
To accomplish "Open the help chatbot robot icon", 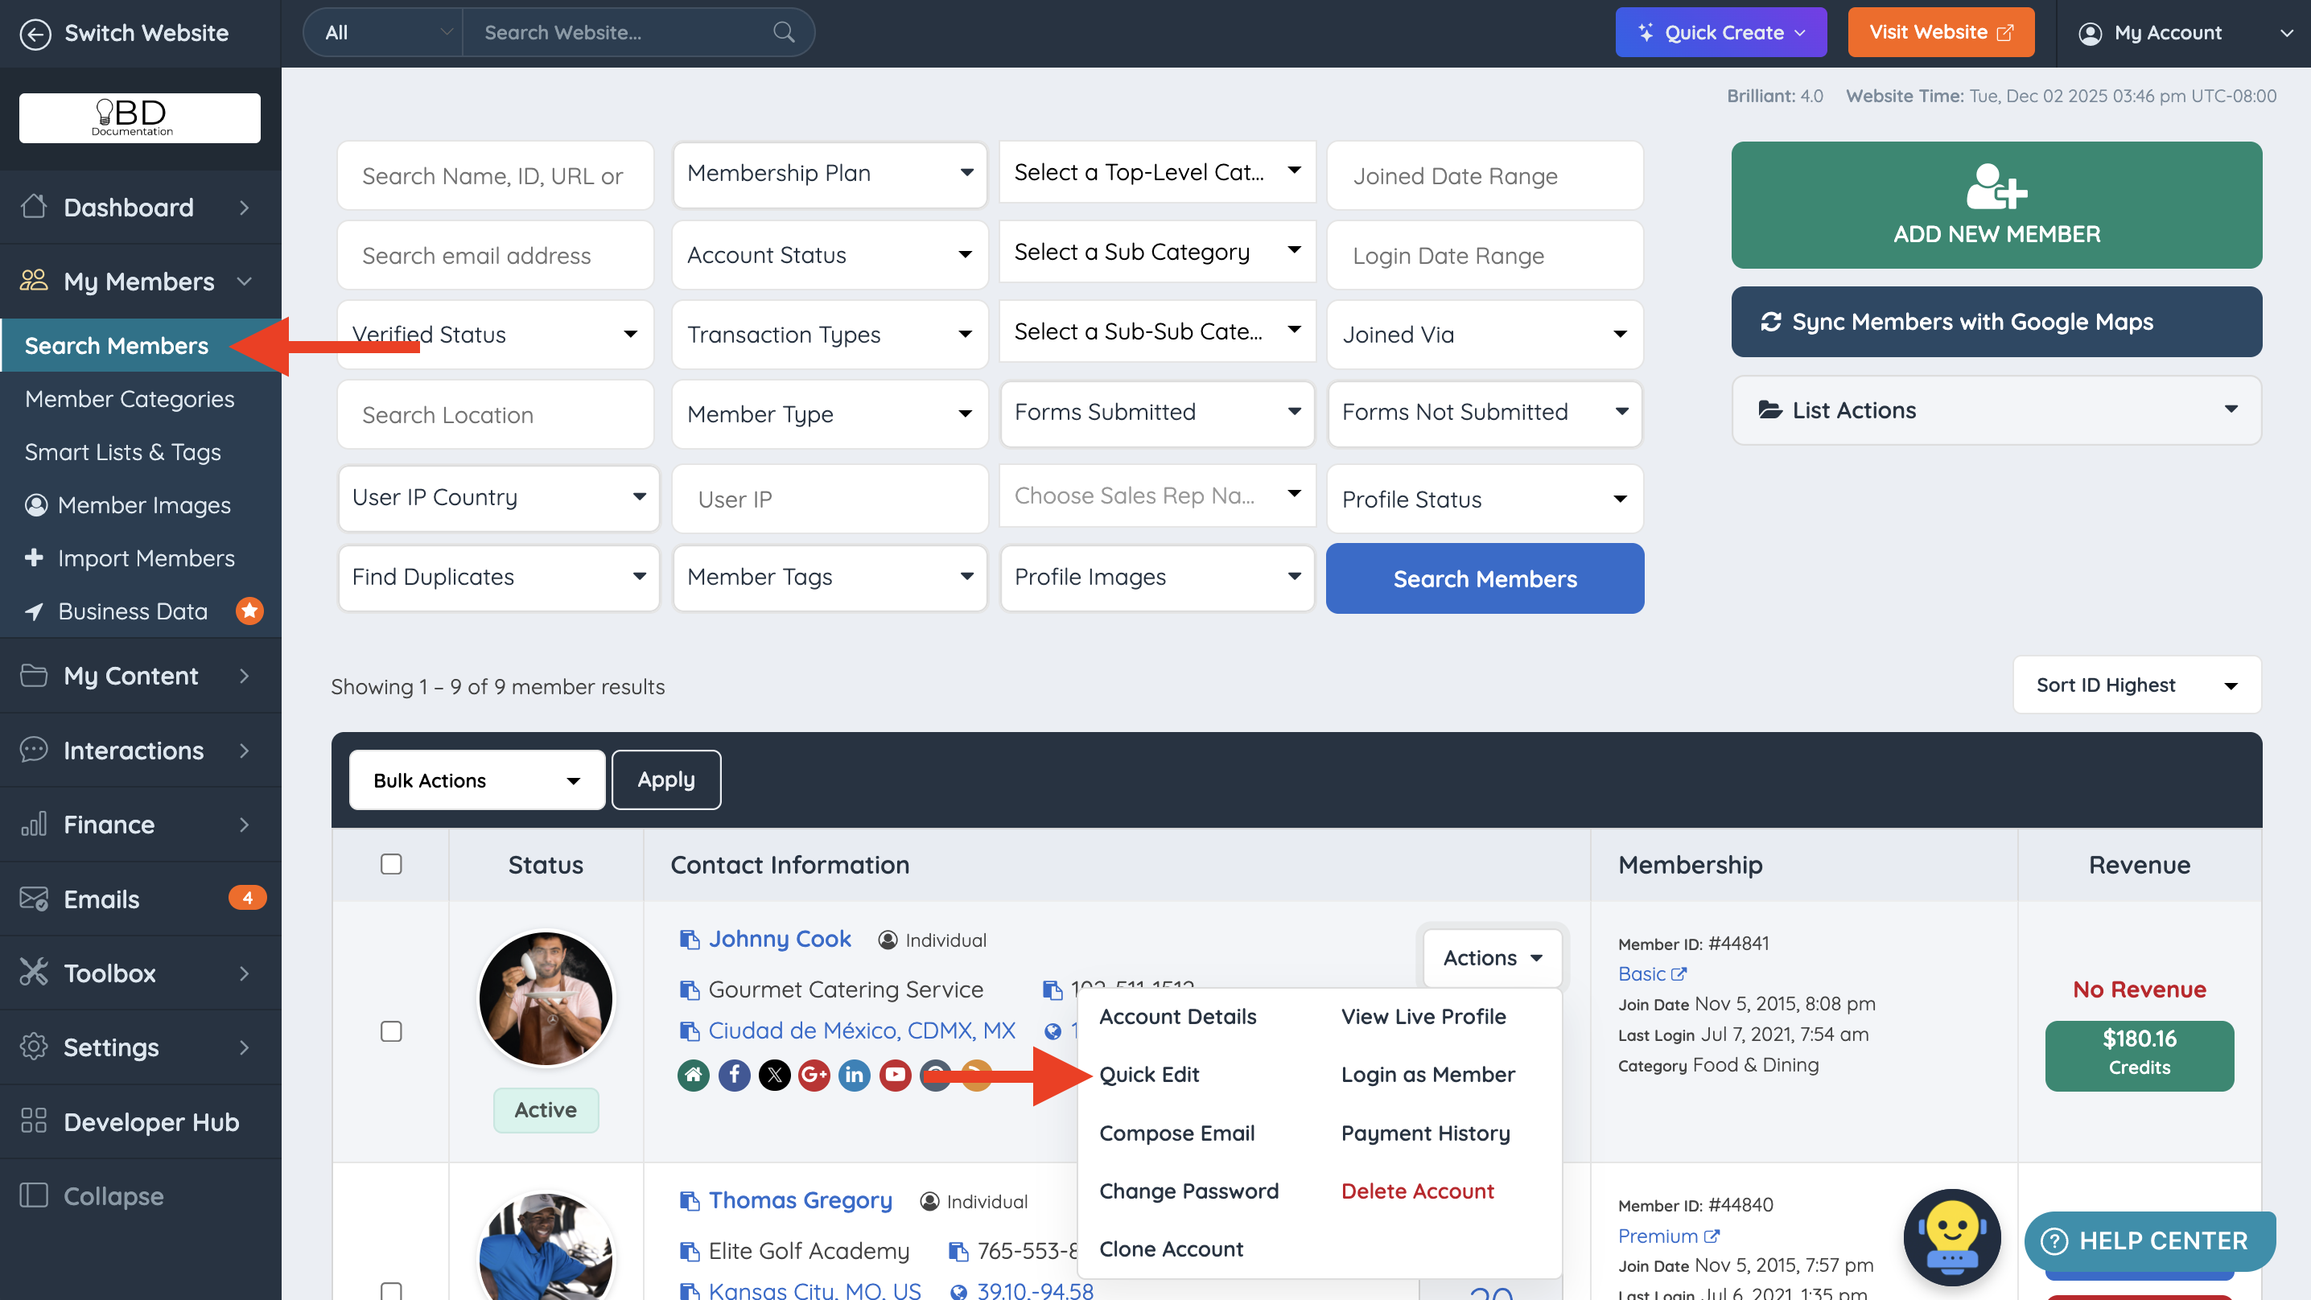I will (x=1951, y=1237).
